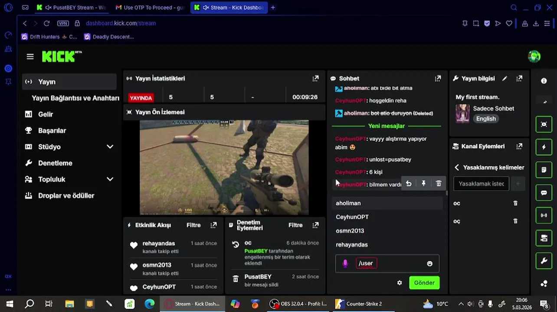
Task: Select osmn2013 from user suggestions
Action: tap(388, 231)
